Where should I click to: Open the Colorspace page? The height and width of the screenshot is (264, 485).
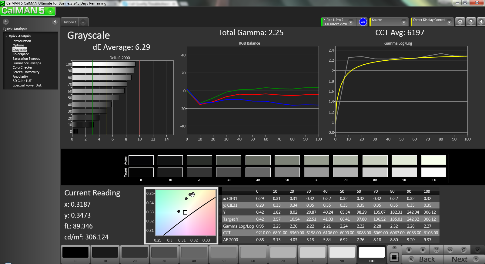[21, 54]
